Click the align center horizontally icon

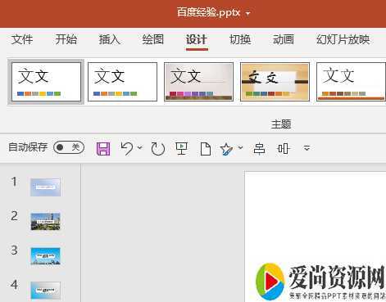[259, 149]
